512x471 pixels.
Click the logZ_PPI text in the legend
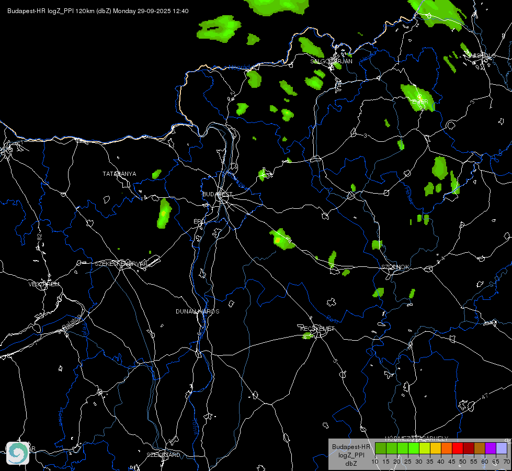351,455
